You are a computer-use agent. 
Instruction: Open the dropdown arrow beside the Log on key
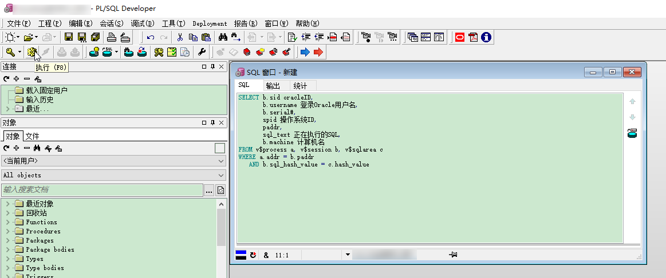click(19, 52)
